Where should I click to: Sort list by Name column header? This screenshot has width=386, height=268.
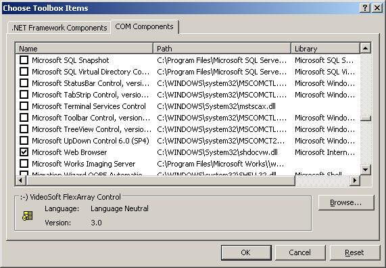click(85, 49)
